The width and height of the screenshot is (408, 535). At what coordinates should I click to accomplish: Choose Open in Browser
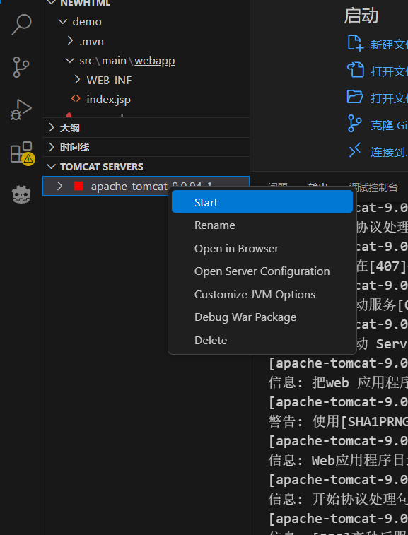[262, 248]
